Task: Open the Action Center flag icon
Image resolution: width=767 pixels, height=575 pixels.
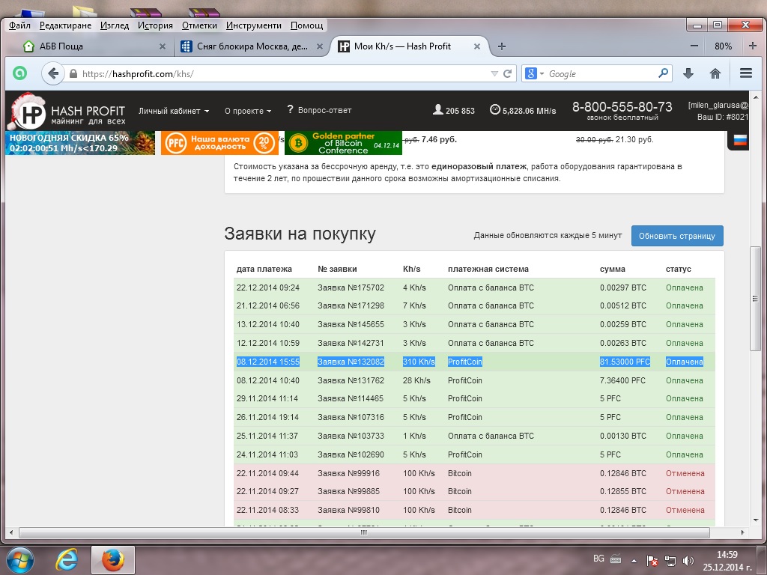Action: (652, 561)
